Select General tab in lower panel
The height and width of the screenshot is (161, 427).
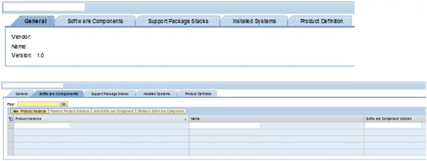coord(22,94)
